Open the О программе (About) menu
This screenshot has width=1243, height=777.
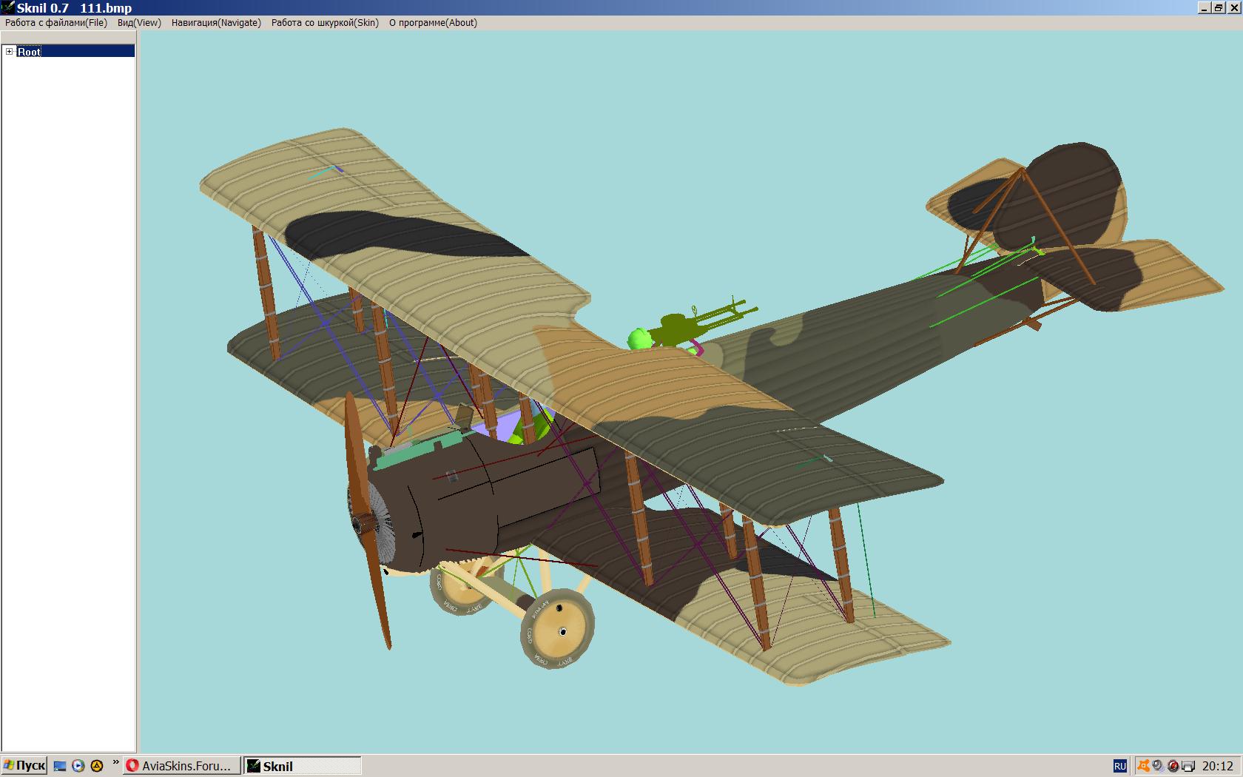point(433,23)
